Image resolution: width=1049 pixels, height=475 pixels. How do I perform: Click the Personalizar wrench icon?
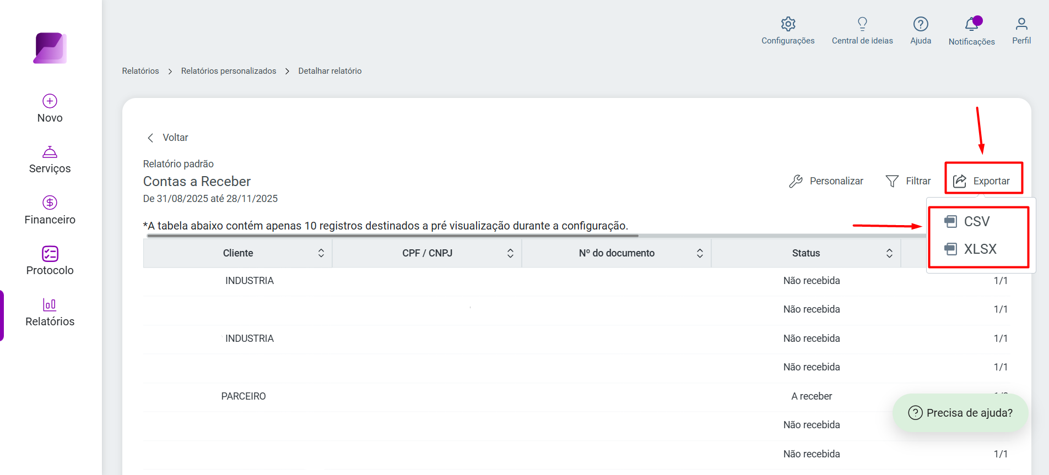(796, 181)
